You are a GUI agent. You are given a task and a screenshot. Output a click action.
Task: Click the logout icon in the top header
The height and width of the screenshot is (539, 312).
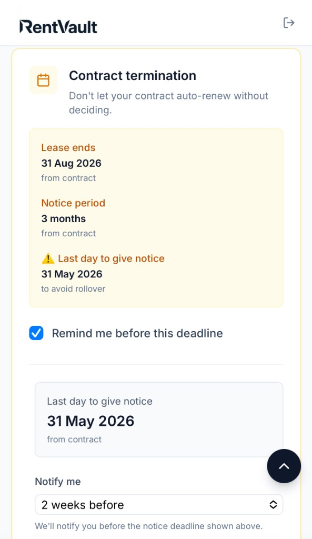click(x=289, y=23)
